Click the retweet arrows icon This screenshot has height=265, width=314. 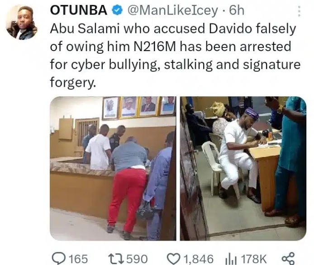[x=116, y=257]
